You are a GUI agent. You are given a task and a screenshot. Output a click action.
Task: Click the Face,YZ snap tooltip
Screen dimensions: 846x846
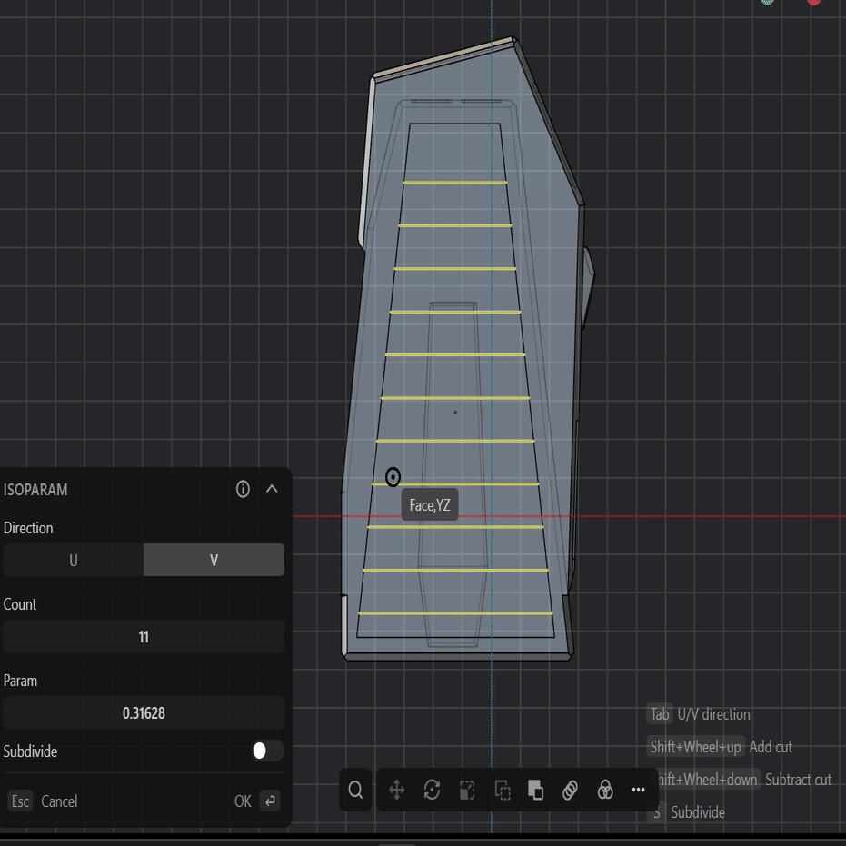430,505
